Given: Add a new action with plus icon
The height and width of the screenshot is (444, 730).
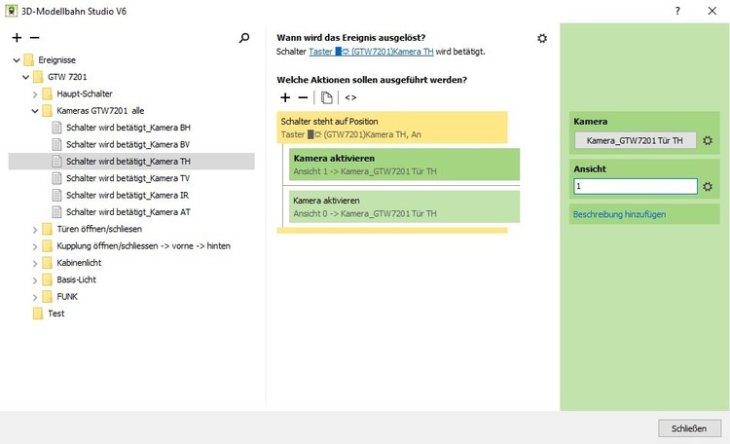Looking at the screenshot, I should pos(285,97).
